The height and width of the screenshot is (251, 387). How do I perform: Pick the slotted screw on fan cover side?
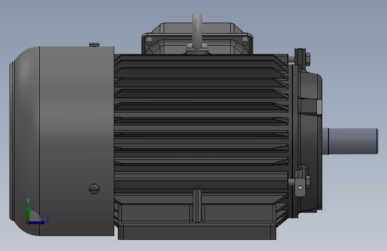click(x=94, y=189)
